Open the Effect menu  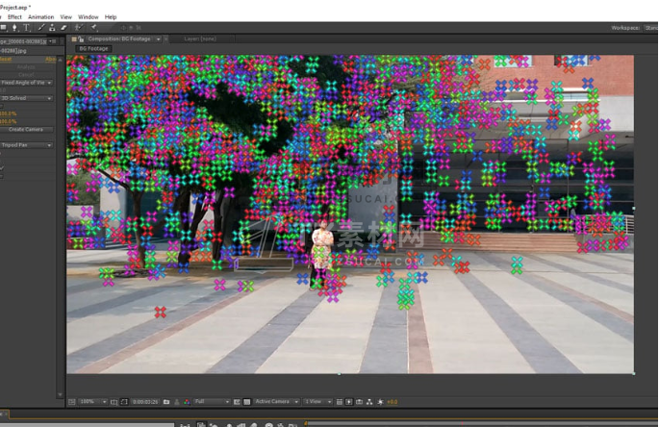14,17
